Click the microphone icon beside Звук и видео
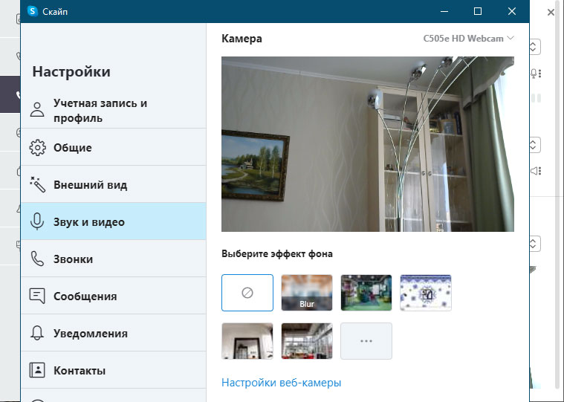Image resolution: width=564 pixels, height=402 pixels. [37, 221]
